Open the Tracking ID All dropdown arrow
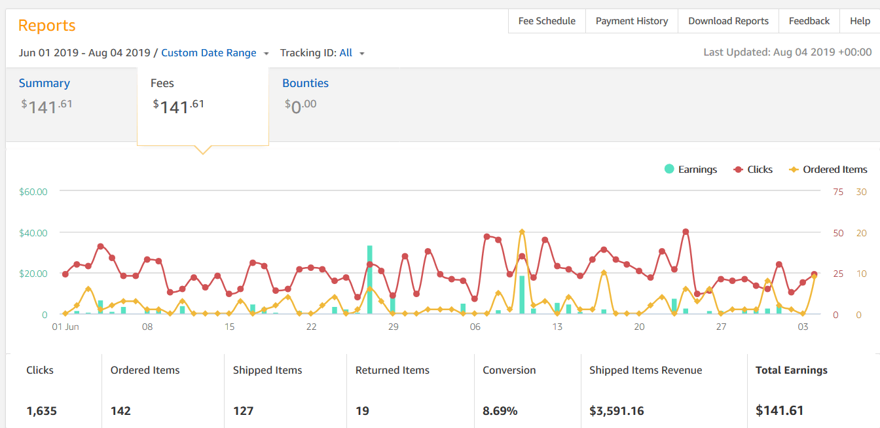 362,54
